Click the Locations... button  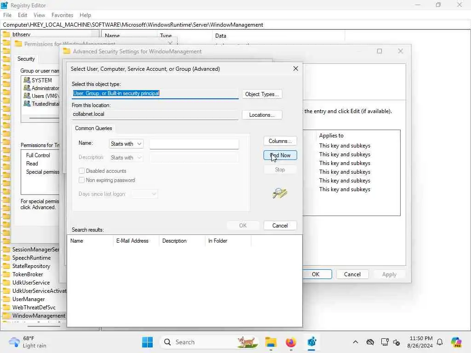tap(262, 115)
